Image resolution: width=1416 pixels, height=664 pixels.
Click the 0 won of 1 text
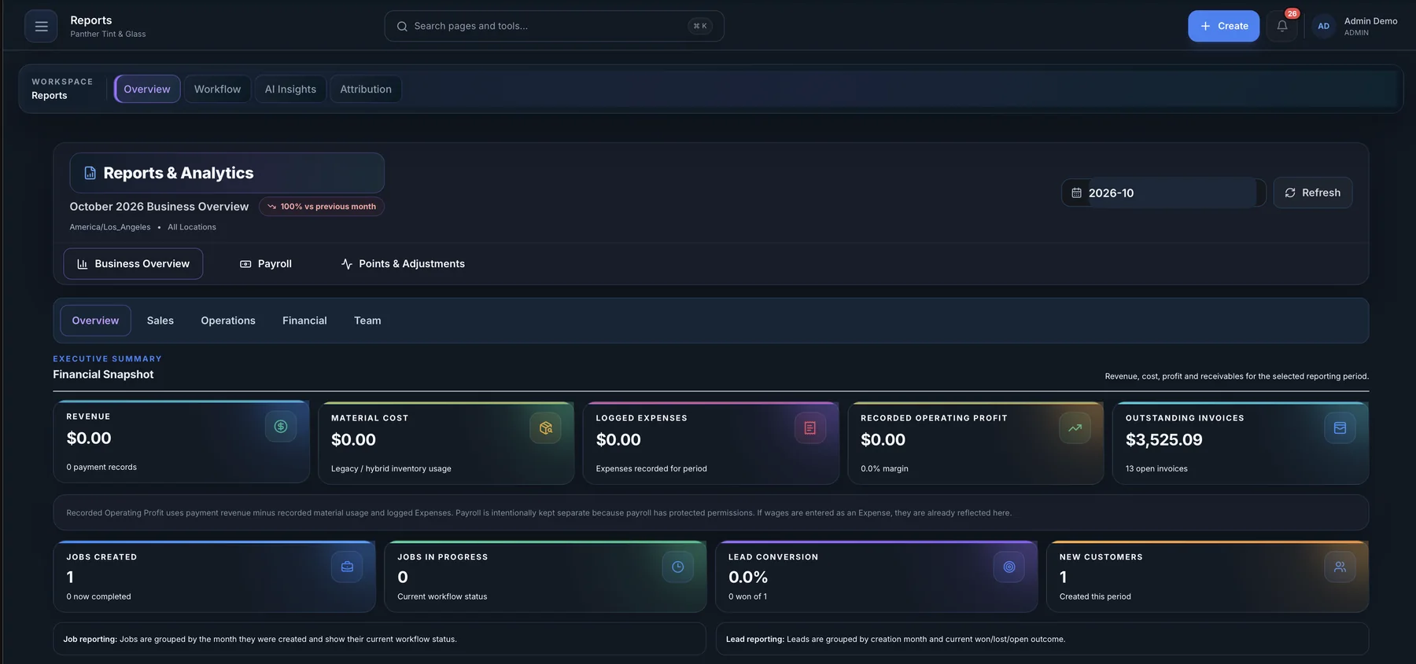click(x=747, y=596)
